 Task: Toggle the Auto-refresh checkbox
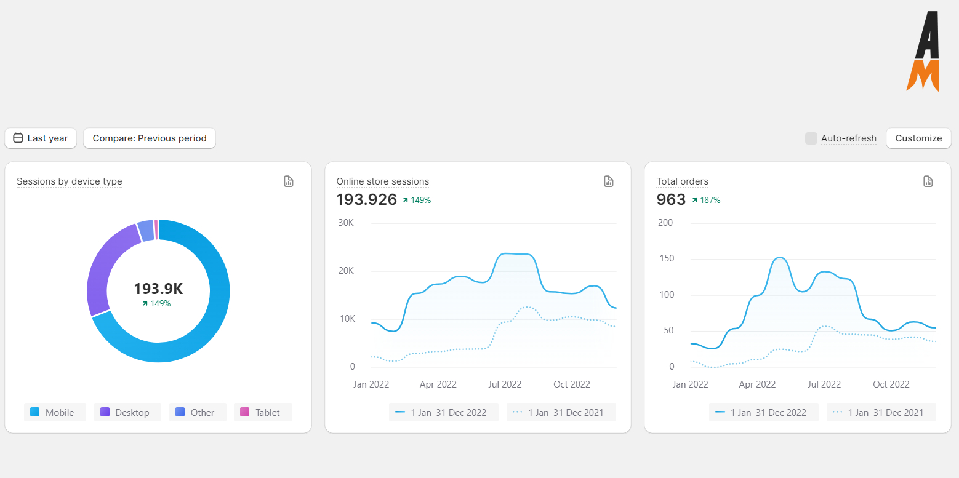811,138
